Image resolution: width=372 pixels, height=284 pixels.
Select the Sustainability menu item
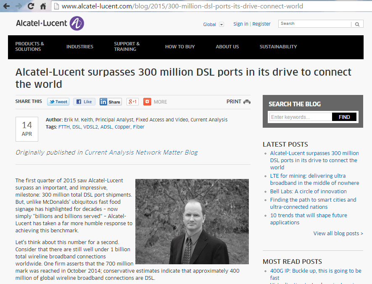click(278, 47)
